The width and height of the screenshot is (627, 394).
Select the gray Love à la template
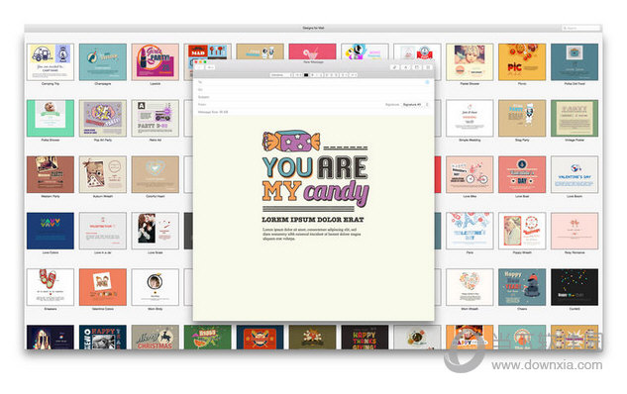(x=103, y=231)
